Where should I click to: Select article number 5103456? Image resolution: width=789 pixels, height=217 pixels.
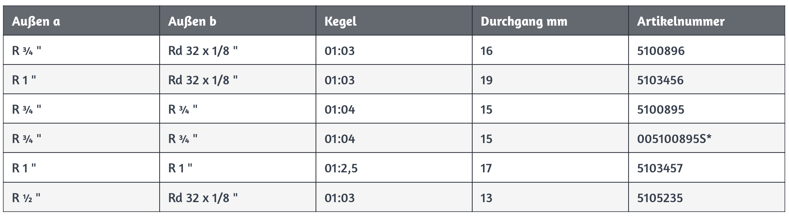660,80
